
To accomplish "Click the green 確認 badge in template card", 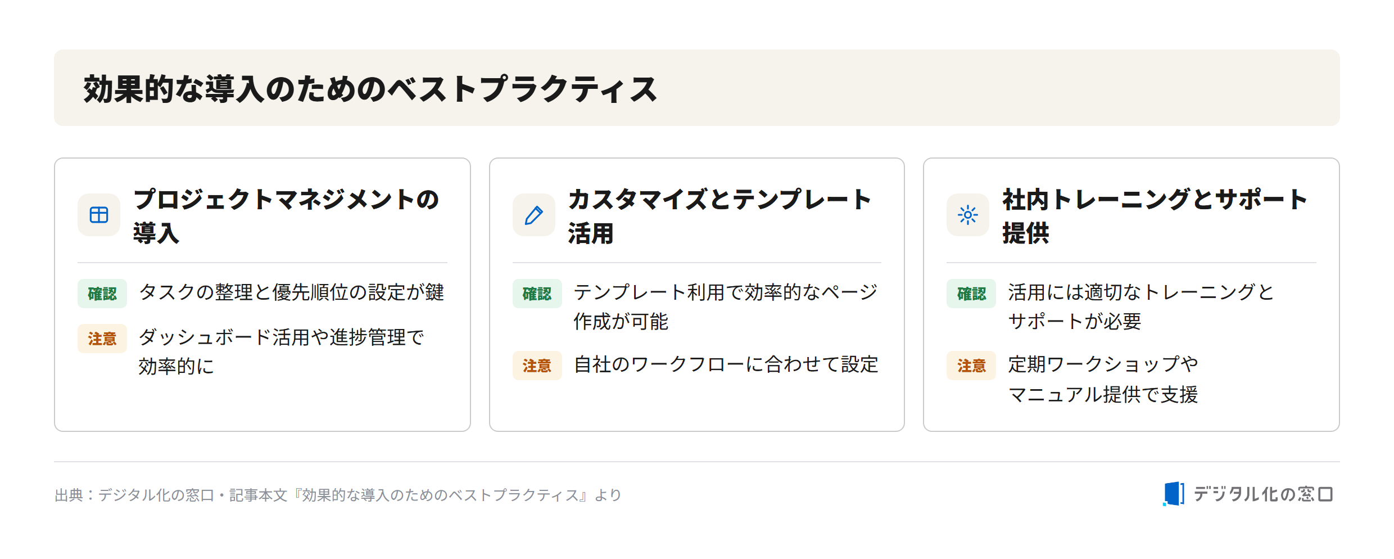I will tap(537, 294).
